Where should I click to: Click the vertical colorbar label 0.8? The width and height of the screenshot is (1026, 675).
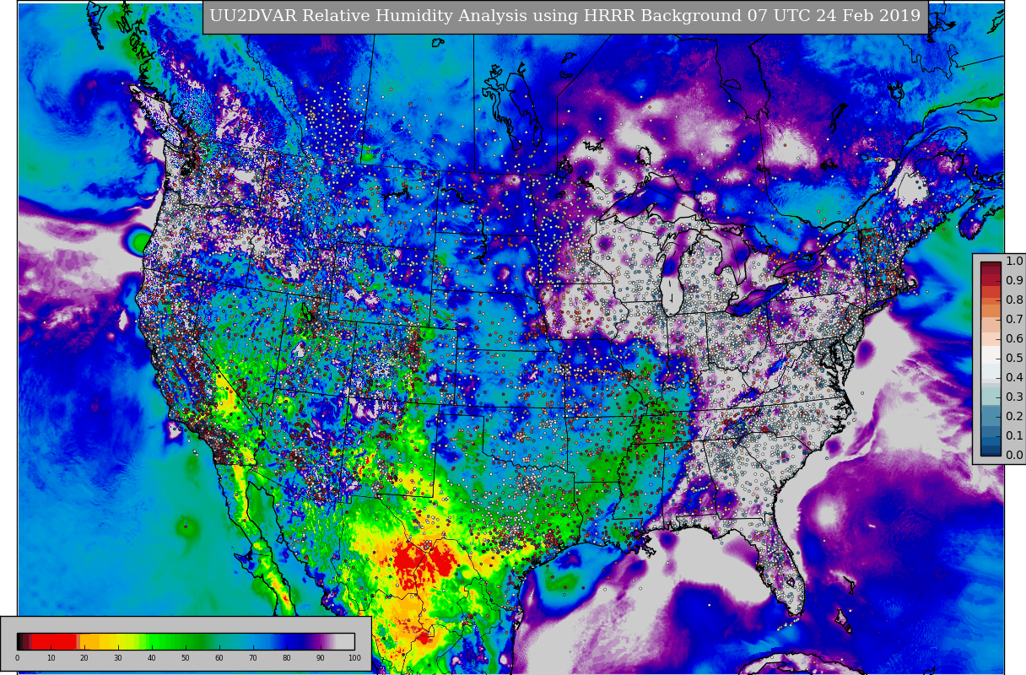[1014, 300]
